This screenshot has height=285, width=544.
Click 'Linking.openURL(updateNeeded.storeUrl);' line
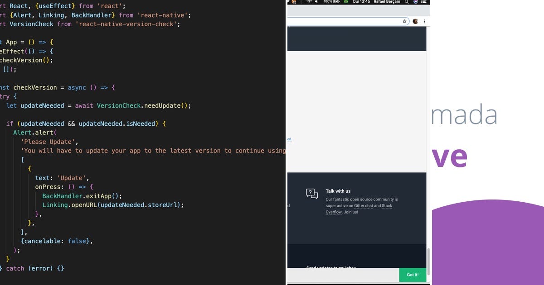pyautogui.click(x=113, y=205)
